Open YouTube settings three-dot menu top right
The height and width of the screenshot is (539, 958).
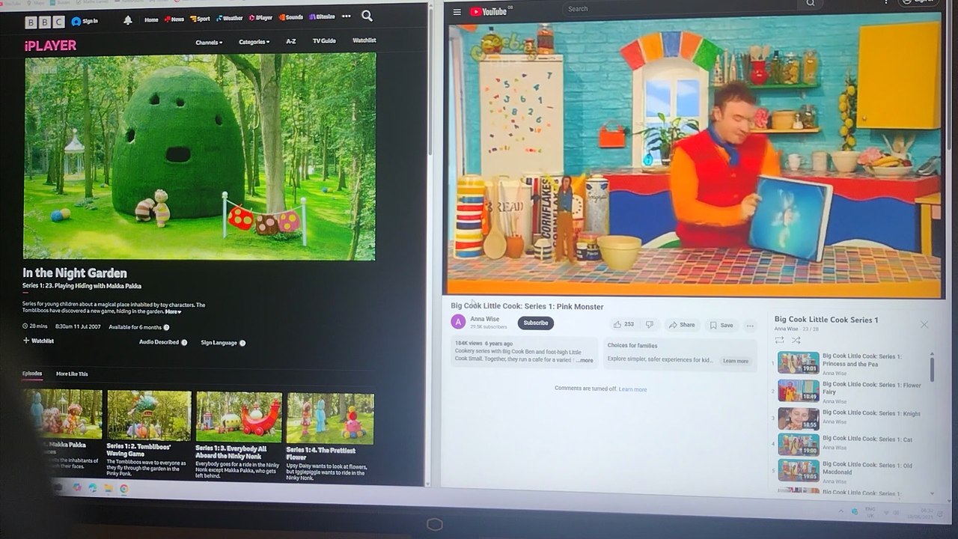tap(886, 2)
